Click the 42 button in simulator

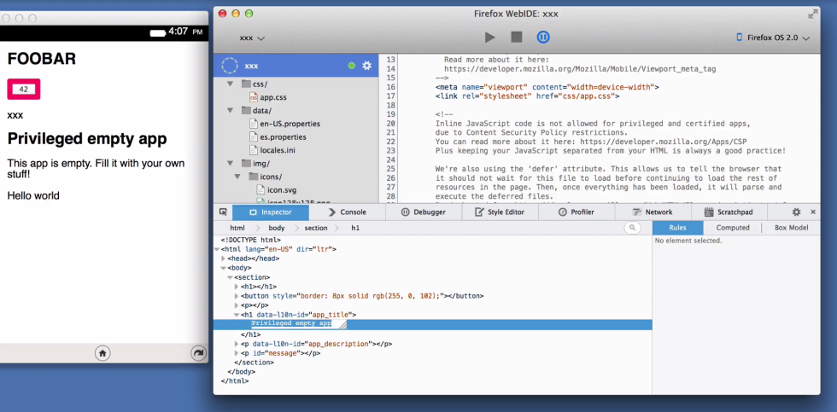pos(24,89)
